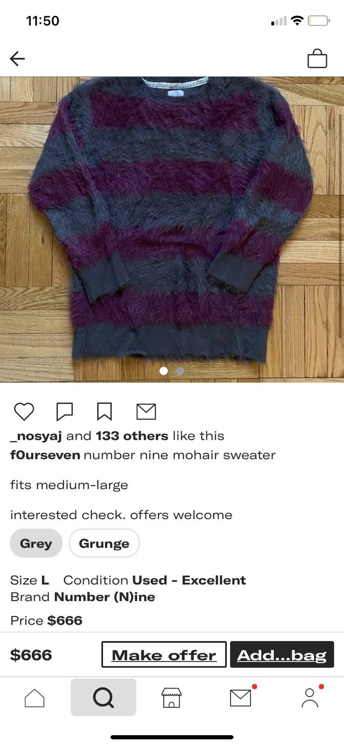344x746 pixels.
Task: Tap the Add to bag button
Action: pos(282,655)
